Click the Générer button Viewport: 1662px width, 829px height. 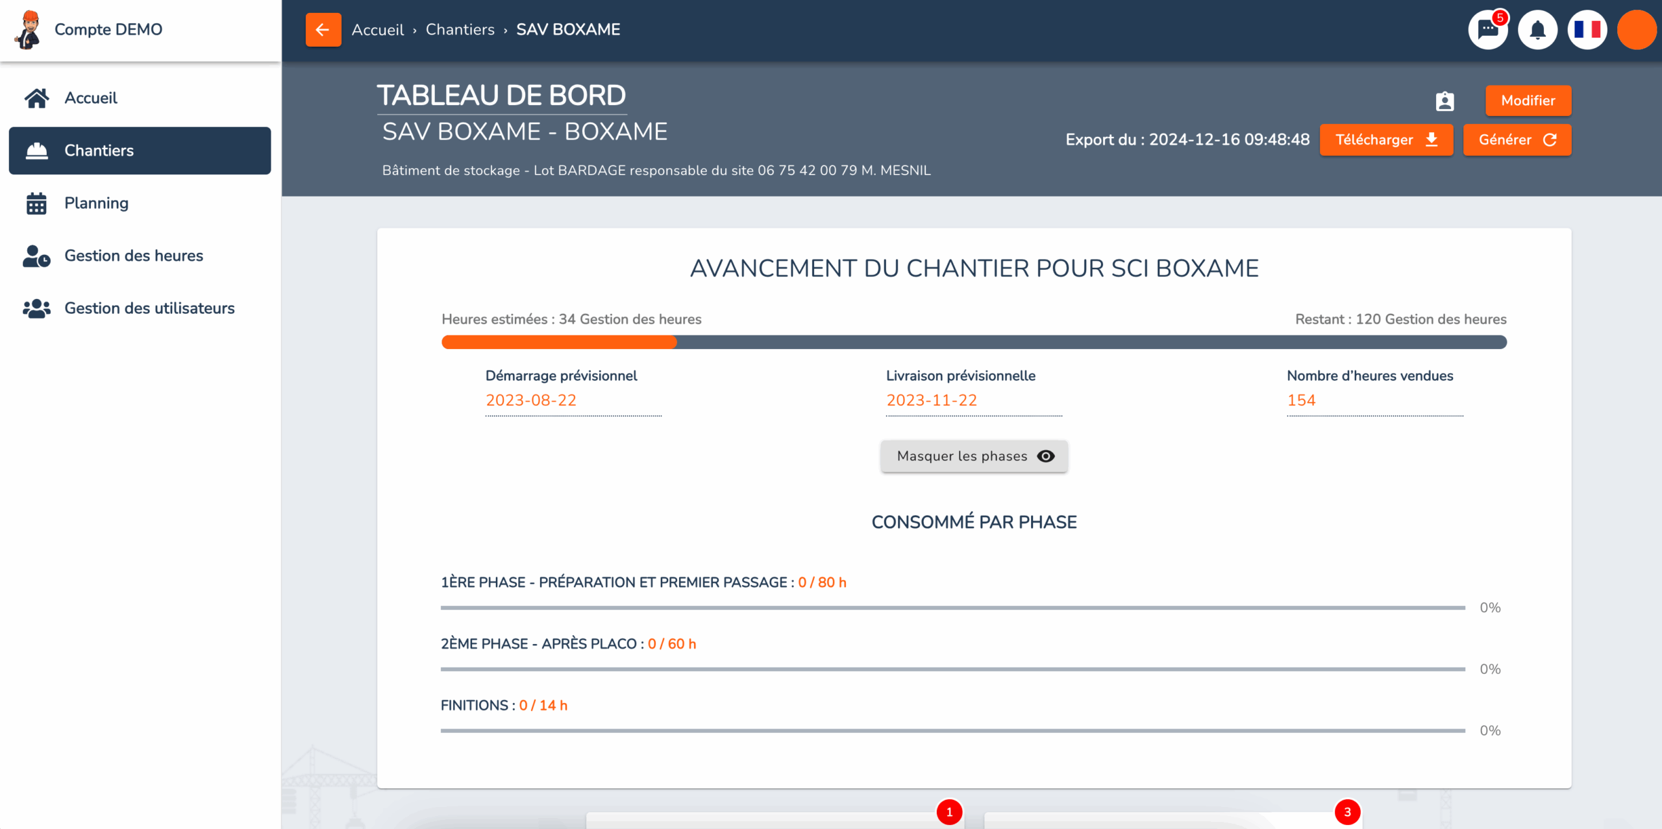click(1517, 140)
